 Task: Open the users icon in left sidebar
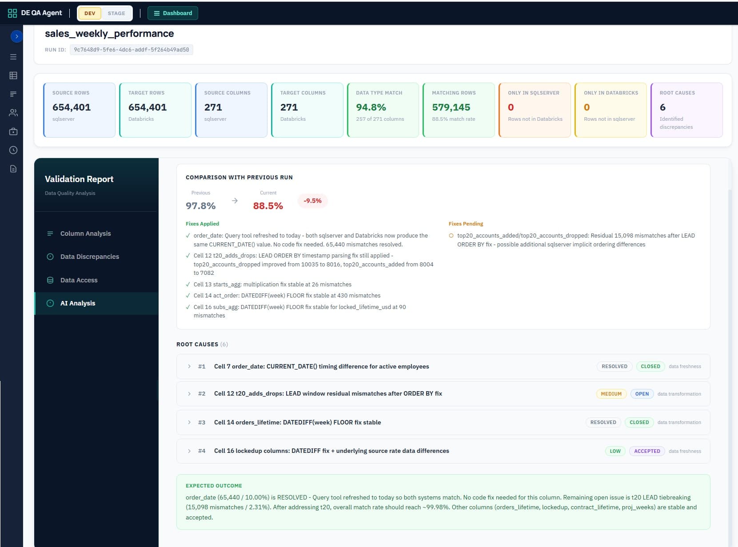(x=13, y=113)
